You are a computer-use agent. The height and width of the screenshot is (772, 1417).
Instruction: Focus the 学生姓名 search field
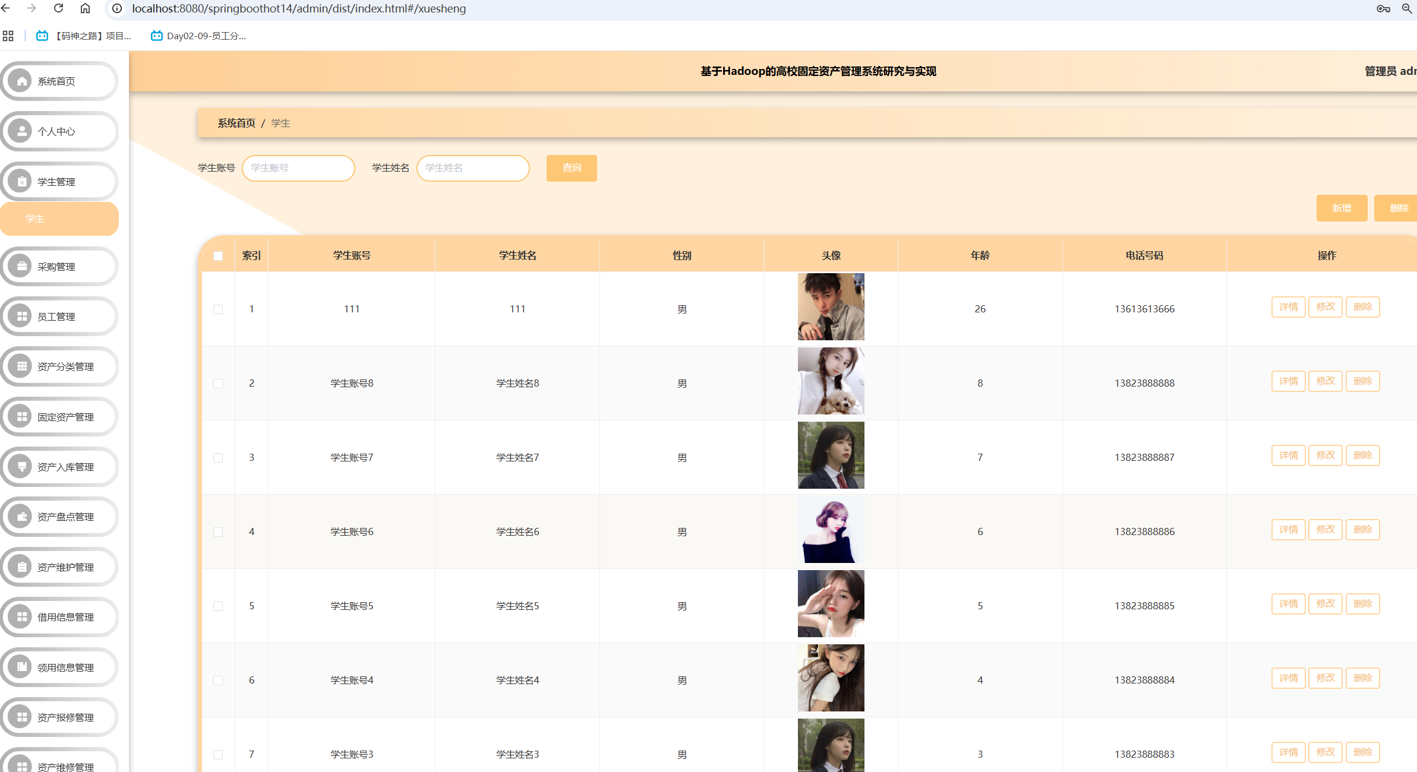point(473,168)
